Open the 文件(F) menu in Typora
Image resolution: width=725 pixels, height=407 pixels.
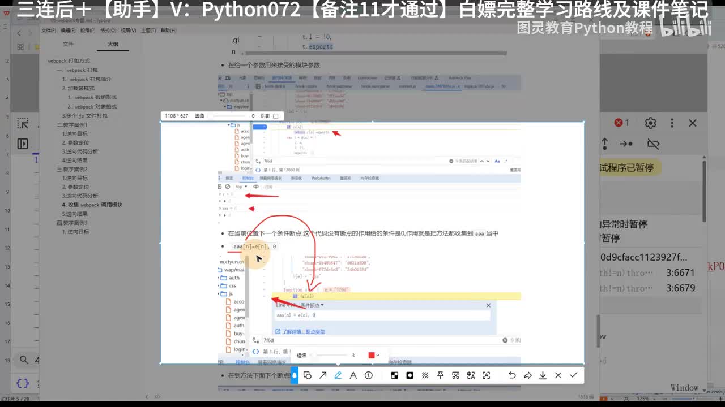click(48, 31)
